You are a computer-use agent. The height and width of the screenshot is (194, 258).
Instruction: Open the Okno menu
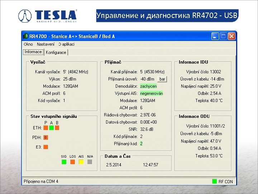[28, 44]
